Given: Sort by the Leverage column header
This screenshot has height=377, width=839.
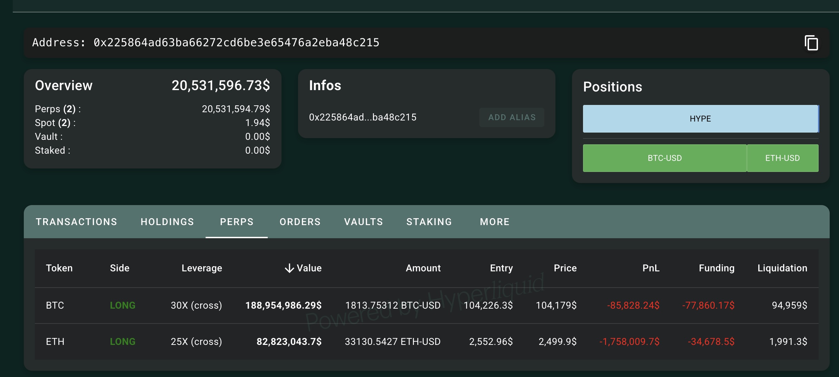Looking at the screenshot, I should pos(202,268).
